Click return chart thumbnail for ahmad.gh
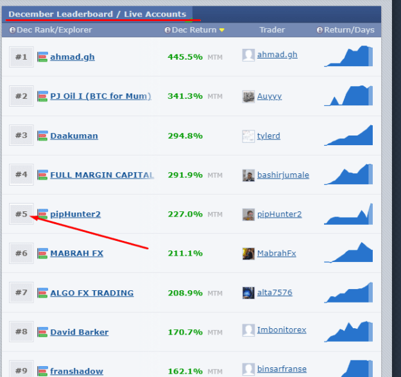The height and width of the screenshot is (377, 401). coord(348,56)
